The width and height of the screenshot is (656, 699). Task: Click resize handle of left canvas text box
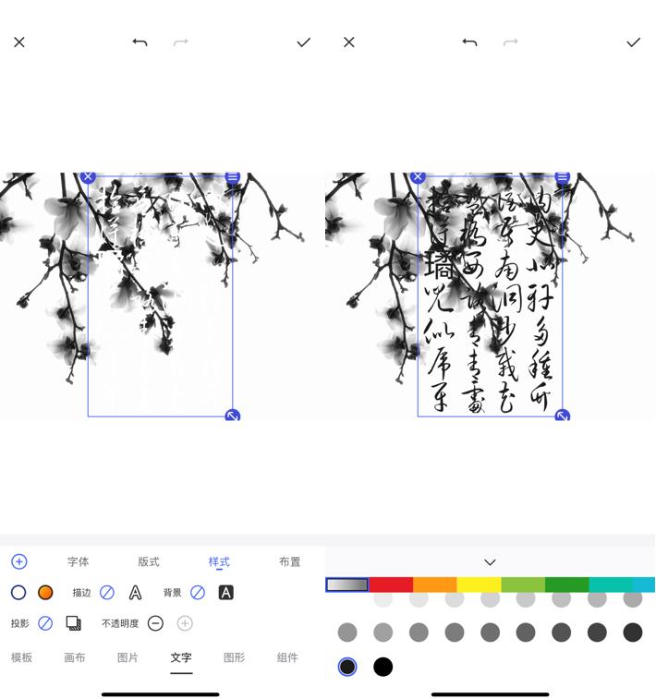(232, 415)
